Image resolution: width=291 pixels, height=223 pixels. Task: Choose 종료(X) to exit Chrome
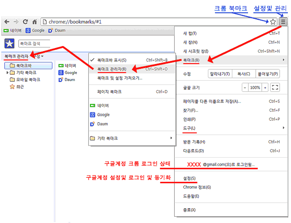click(231, 210)
